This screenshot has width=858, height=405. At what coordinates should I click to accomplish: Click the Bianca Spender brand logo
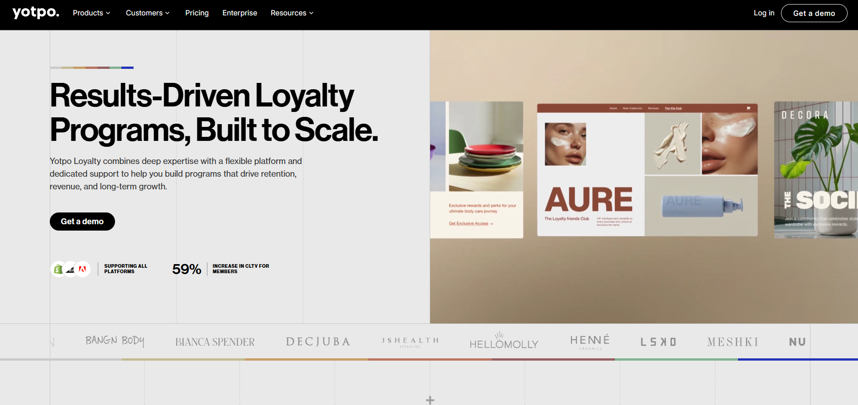215,342
